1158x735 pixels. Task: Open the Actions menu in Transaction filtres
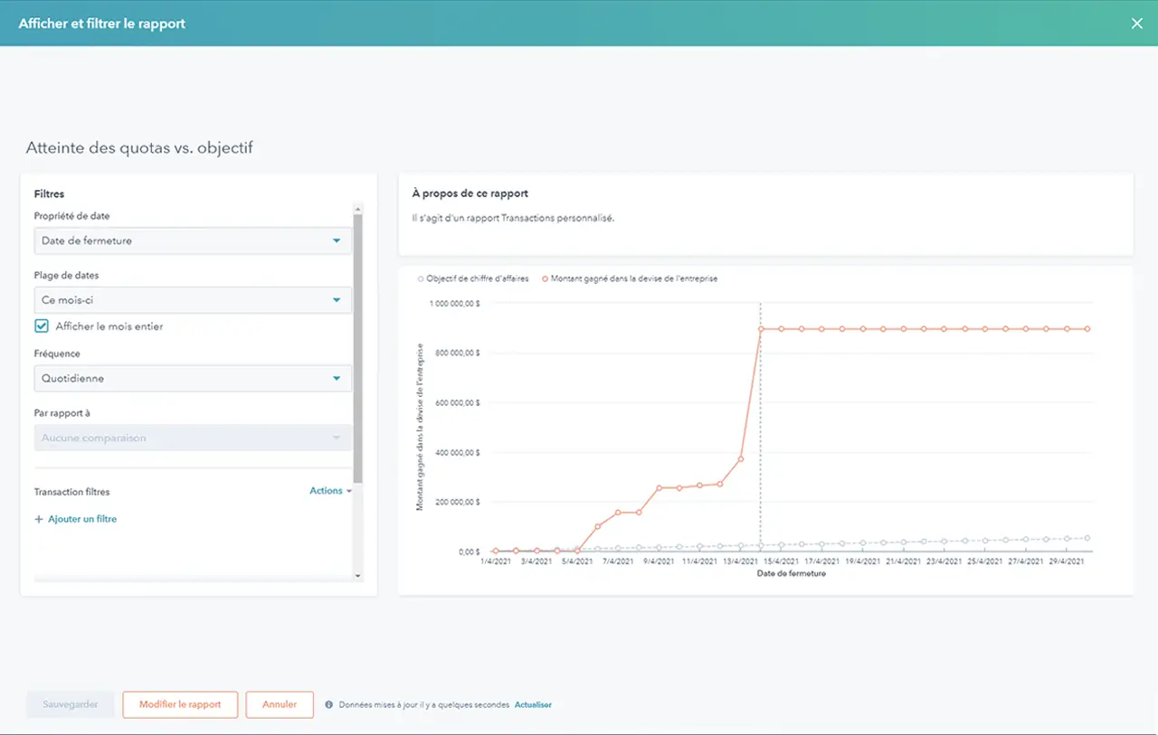click(330, 491)
